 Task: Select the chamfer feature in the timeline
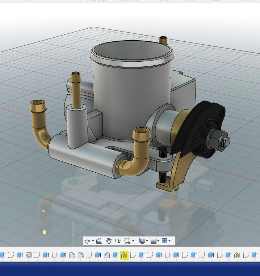pyautogui.click(x=107, y=255)
